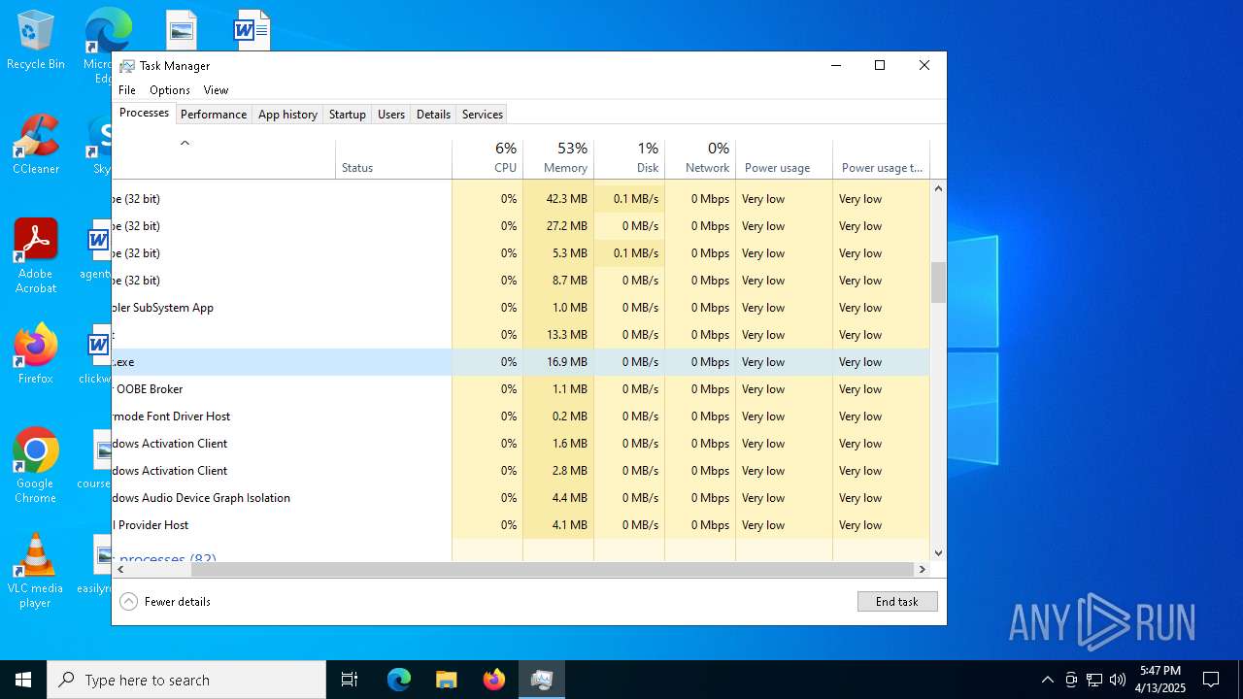Click horizontal scrollbar right arrow
Screen dimensions: 1243x699
coord(922,570)
